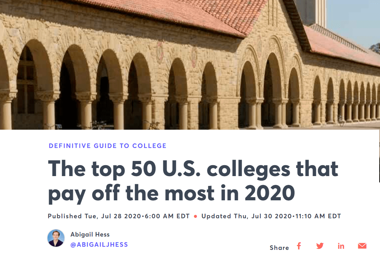This screenshot has width=380, height=265.
Task: Click the red dot between publish dates
Action: (196, 216)
